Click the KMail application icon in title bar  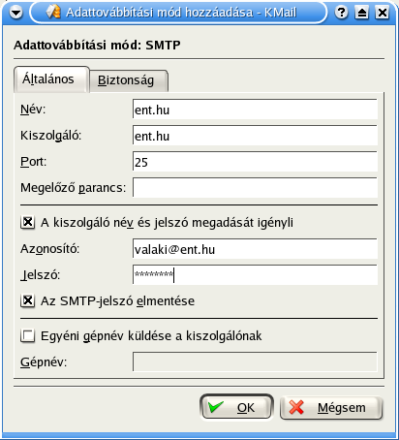[x=53, y=12]
